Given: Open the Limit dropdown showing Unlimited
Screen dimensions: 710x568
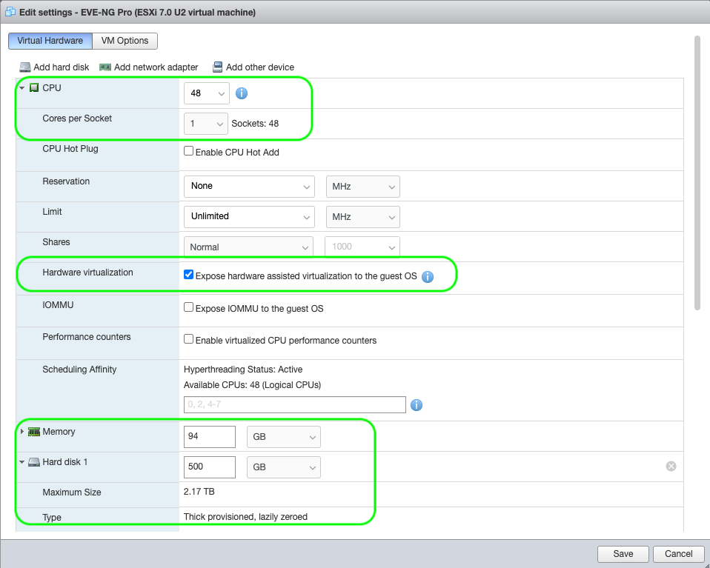Looking at the screenshot, I should (x=249, y=217).
